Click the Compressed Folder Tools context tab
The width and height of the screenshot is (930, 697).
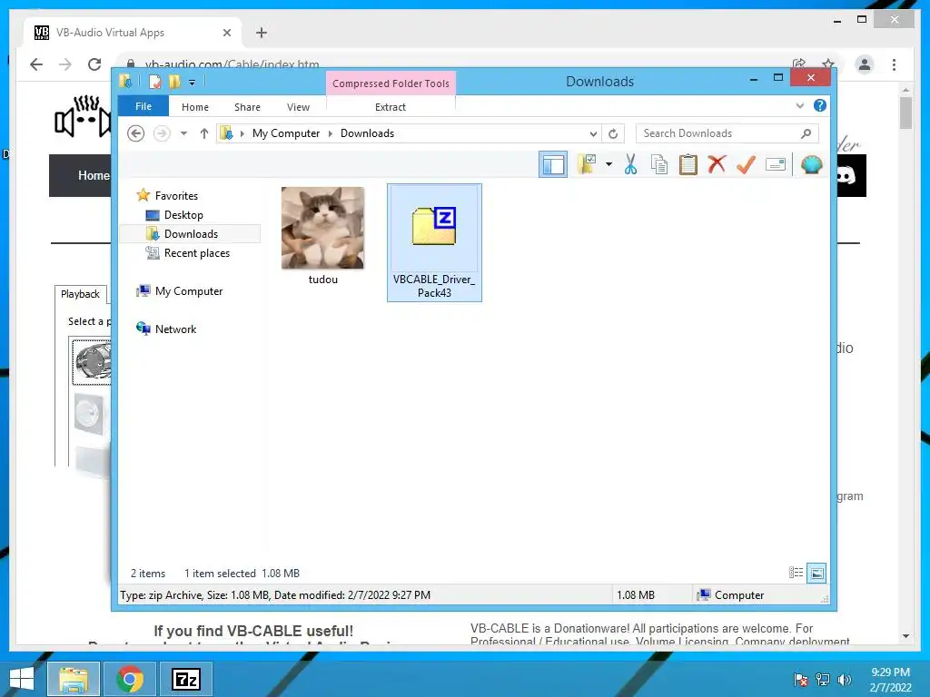click(391, 83)
